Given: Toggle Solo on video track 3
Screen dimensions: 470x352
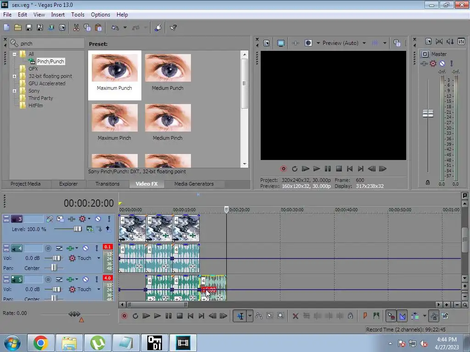Looking at the screenshot, I should [109, 219].
